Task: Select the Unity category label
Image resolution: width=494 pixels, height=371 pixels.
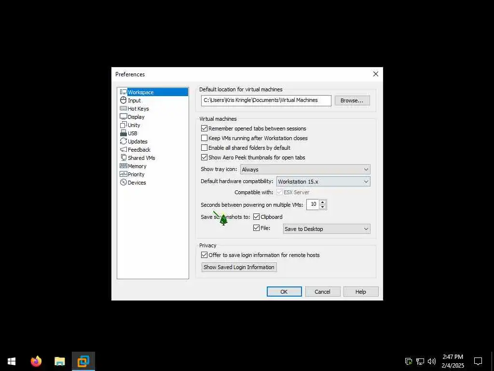Action: (134, 125)
